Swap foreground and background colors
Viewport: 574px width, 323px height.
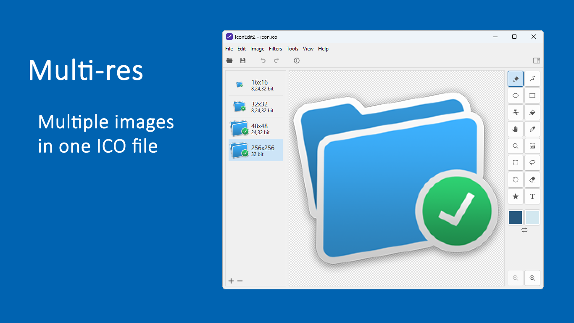click(524, 230)
